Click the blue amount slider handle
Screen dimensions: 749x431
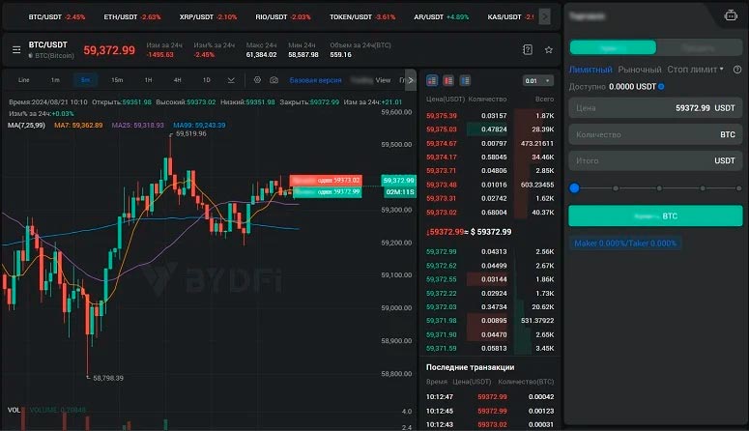[x=575, y=187]
